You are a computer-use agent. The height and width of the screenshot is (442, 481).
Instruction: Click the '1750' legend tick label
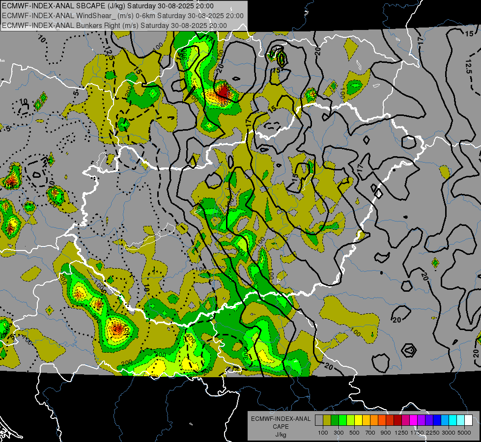click(417, 433)
